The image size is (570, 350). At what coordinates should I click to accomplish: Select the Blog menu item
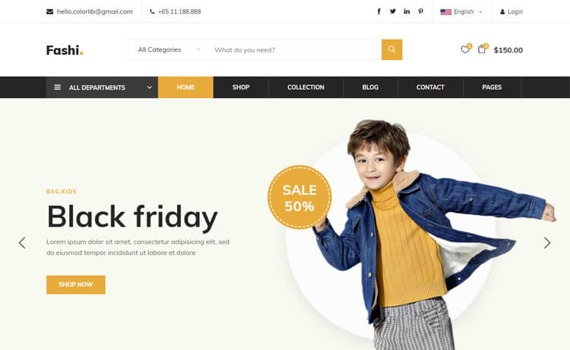[x=370, y=87]
